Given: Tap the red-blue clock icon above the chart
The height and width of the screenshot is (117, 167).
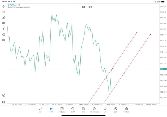Looking at the screenshot, I should (x=90, y=7).
